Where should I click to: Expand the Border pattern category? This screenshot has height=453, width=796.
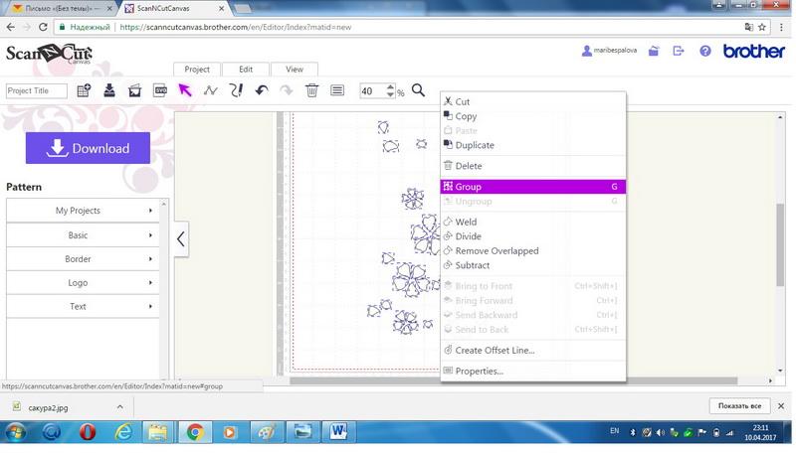pos(83,259)
